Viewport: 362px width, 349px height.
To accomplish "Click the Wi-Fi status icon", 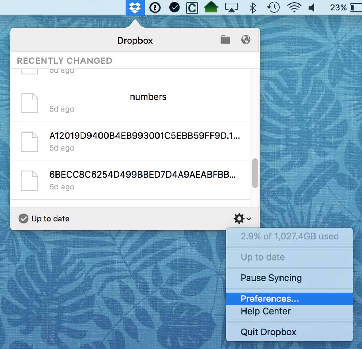I will (x=294, y=8).
